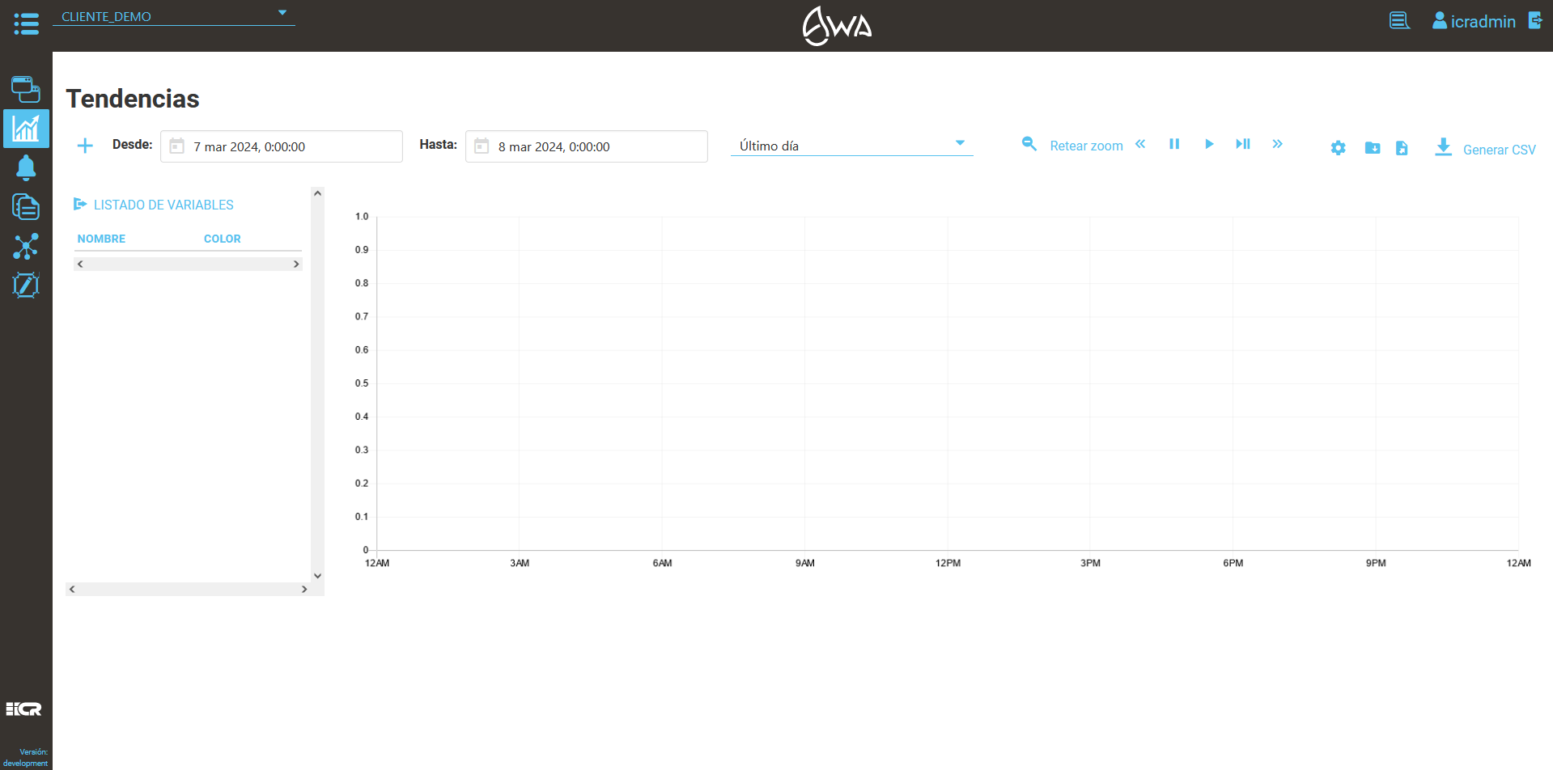Click the folder download icon
The width and height of the screenshot is (1553, 770).
click(1372, 148)
